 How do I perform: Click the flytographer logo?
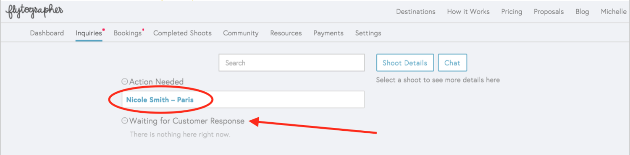point(34,12)
